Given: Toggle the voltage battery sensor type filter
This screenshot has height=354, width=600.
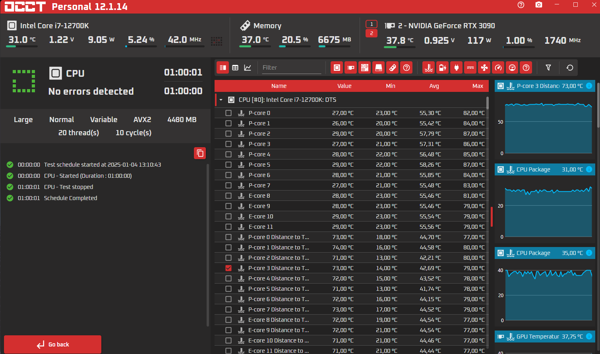Looking at the screenshot, I should (x=442, y=68).
